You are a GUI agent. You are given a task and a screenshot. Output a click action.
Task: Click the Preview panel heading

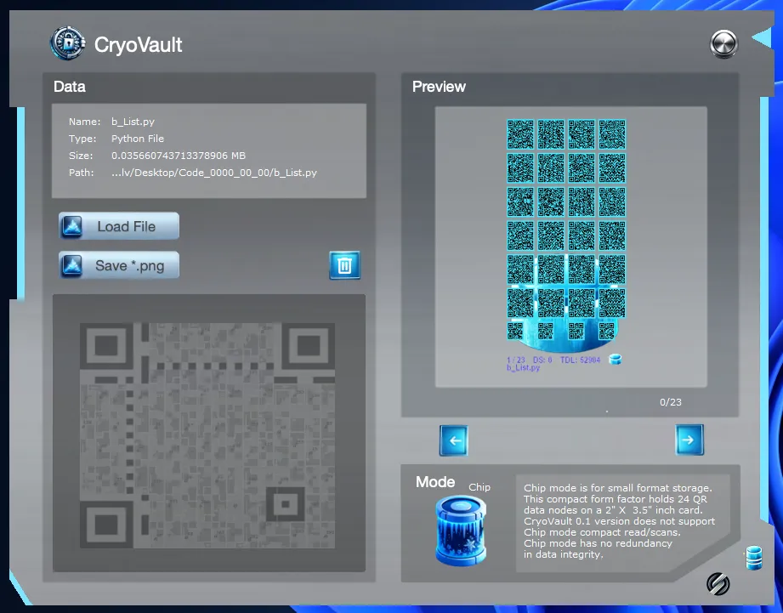click(x=439, y=87)
